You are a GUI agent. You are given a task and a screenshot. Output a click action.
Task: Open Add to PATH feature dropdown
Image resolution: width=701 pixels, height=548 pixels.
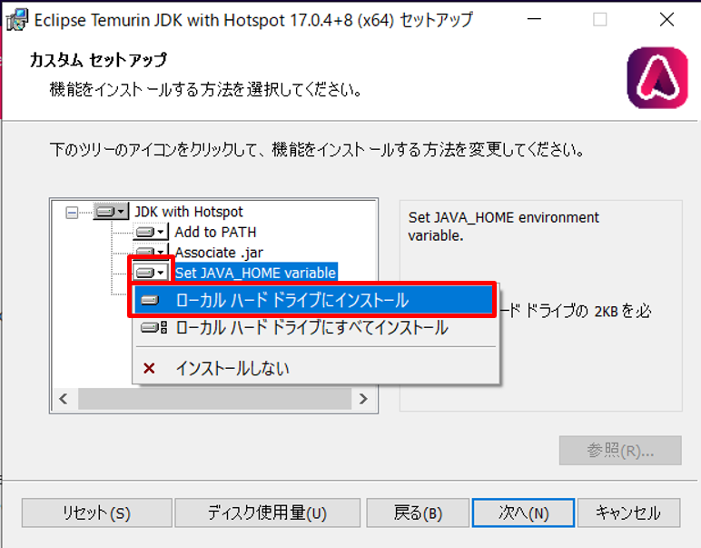click(151, 232)
